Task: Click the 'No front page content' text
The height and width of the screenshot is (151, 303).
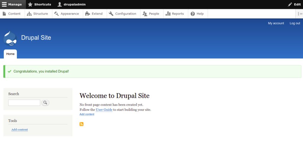Action: pyautogui.click(x=111, y=105)
